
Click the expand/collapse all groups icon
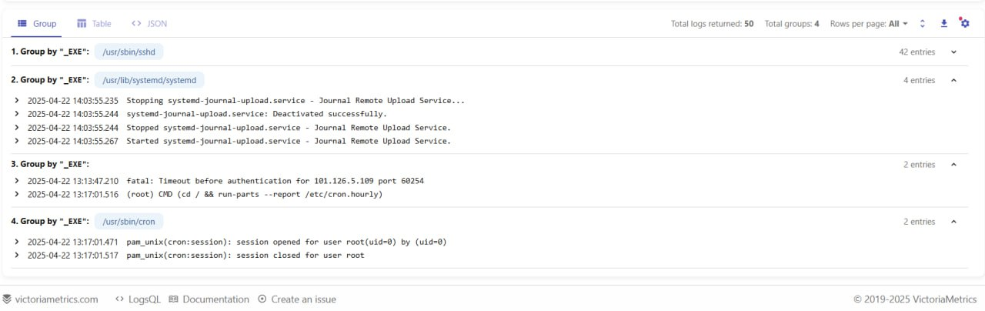[x=923, y=24]
